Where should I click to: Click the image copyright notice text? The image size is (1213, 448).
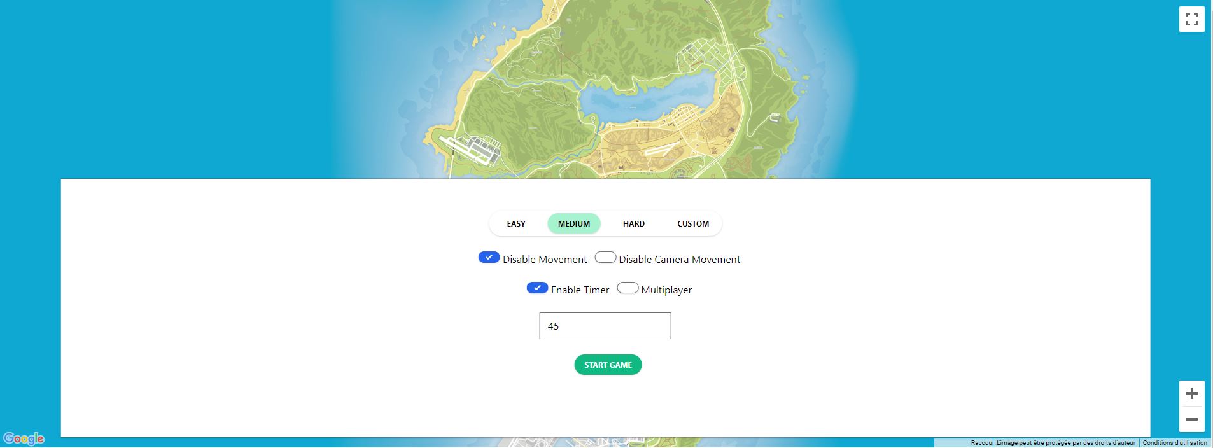pos(1065,443)
